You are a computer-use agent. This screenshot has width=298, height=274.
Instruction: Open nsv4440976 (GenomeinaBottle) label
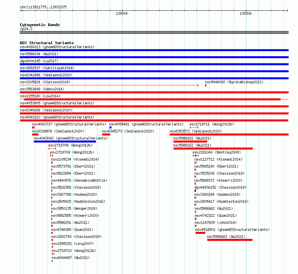79,180
